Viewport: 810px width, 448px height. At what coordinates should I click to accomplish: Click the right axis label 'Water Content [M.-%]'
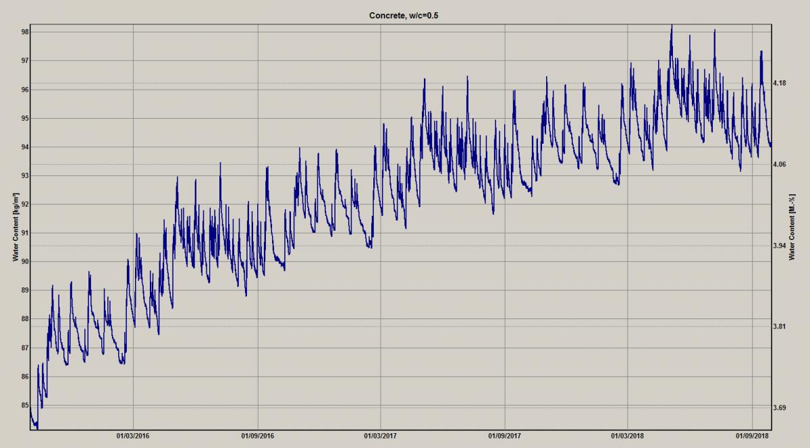point(792,228)
